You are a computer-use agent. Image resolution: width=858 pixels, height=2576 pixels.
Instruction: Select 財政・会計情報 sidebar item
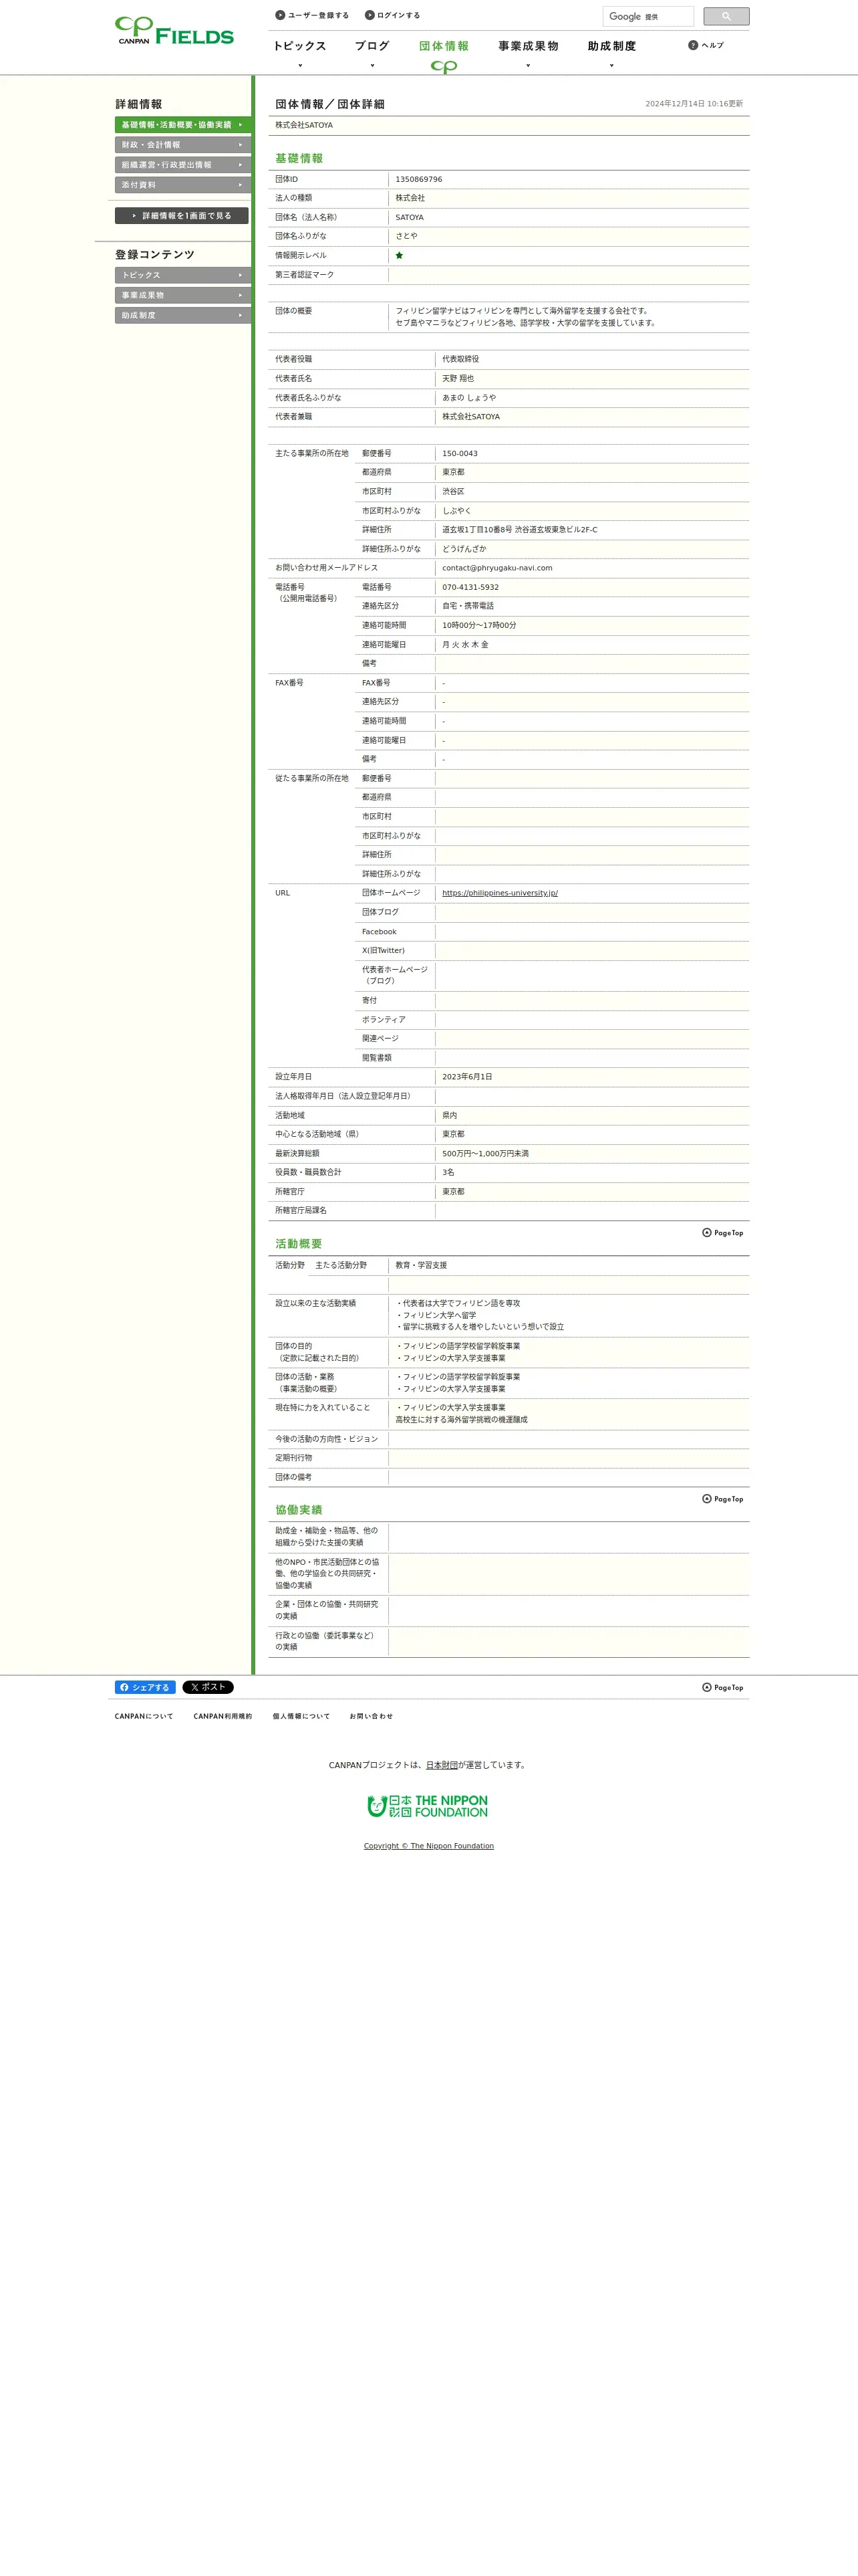pyautogui.click(x=183, y=145)
